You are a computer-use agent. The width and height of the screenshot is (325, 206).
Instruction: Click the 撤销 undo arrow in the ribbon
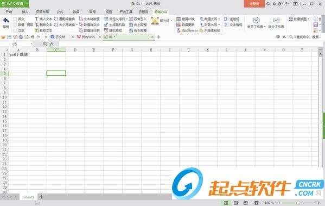[x=6, y=20]
